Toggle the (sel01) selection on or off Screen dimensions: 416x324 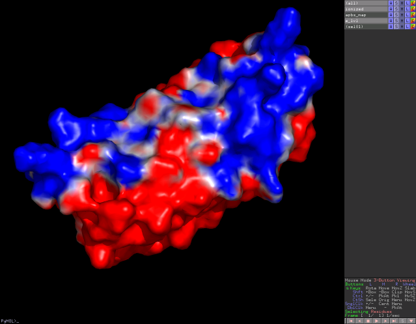[x=366, y=26]
